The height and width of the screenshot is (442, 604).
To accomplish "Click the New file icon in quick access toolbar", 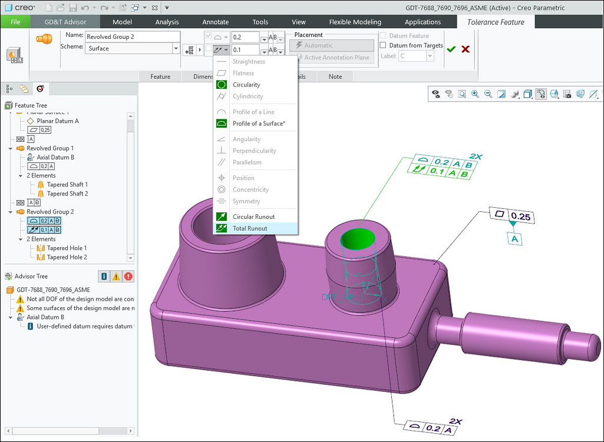I will [x=48, y=7].
